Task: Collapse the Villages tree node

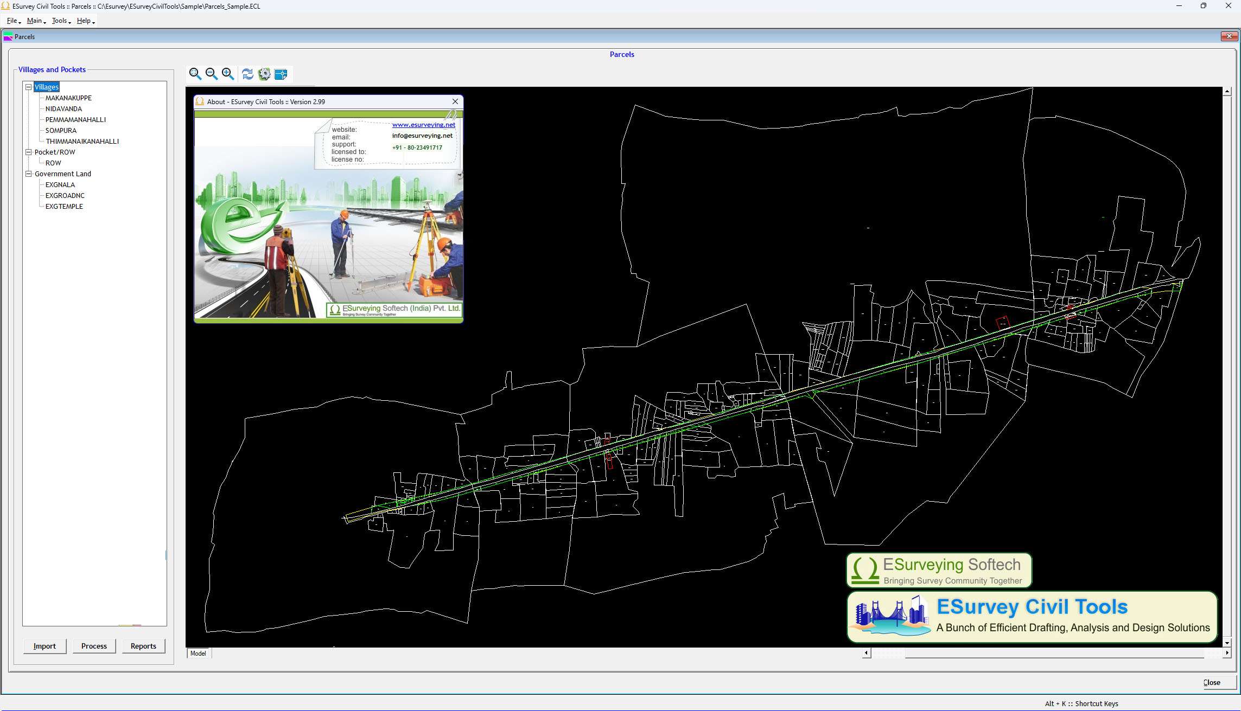Action: tap(29, 87)
